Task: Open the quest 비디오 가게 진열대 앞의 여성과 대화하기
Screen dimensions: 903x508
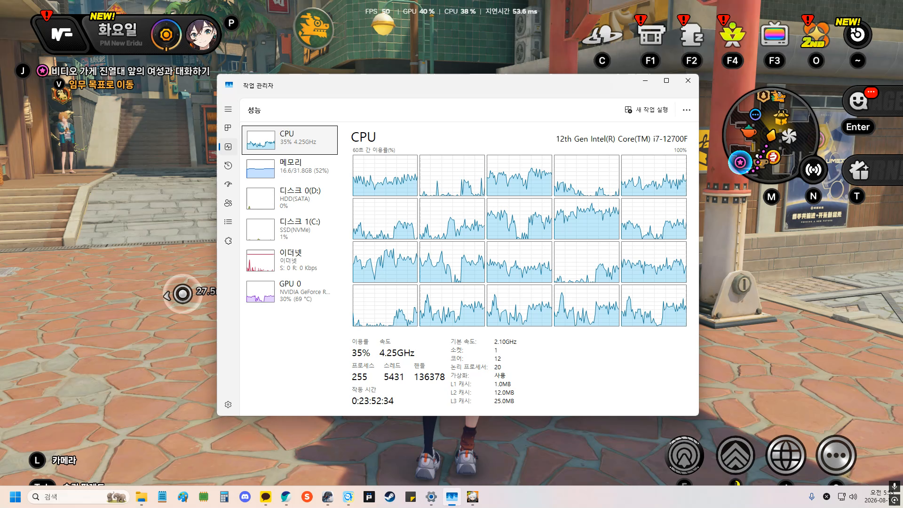Action: (130, 71)
